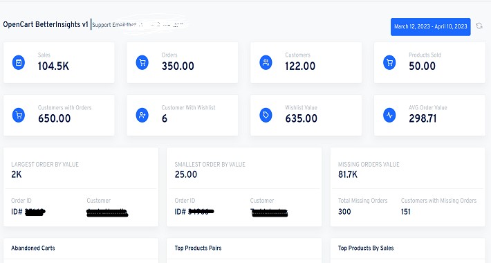Viewport: 491px width, 263px height.
Task: Click the OpenCart BetterInsights v1 title
Action: (x=46, y=24)
